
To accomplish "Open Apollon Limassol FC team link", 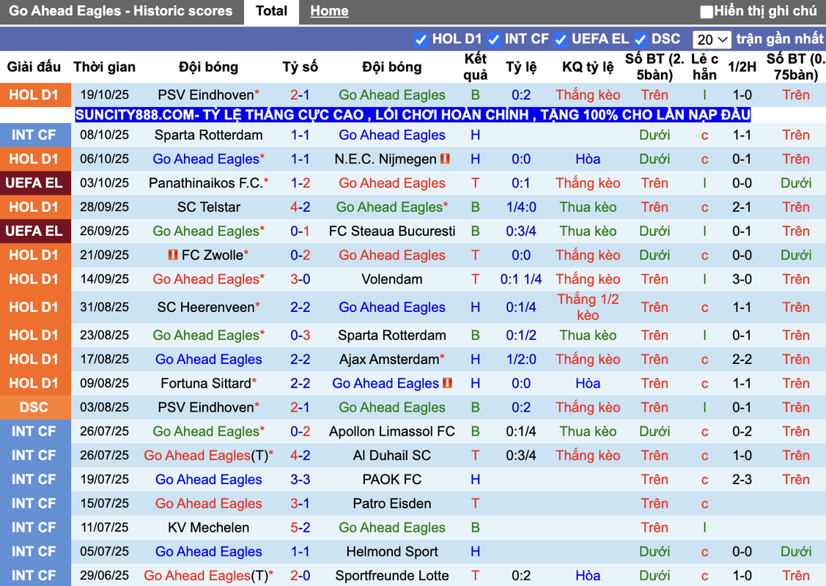I will point(392,431).
